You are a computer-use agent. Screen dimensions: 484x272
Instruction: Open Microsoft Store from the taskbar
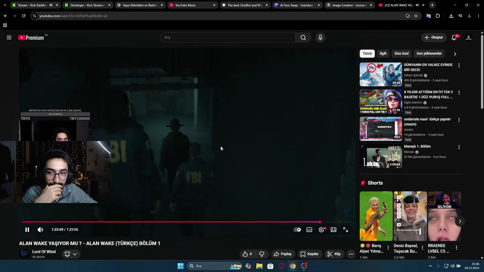(270, 266)
